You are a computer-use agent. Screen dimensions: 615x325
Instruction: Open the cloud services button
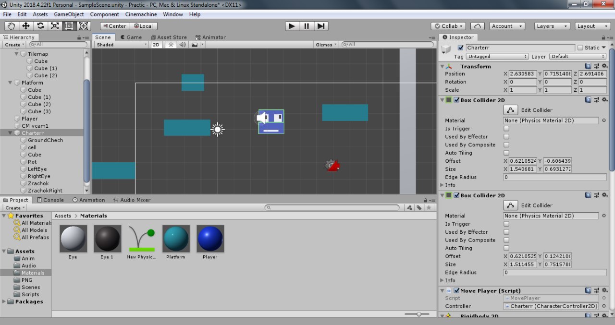(x=477, y=26)
